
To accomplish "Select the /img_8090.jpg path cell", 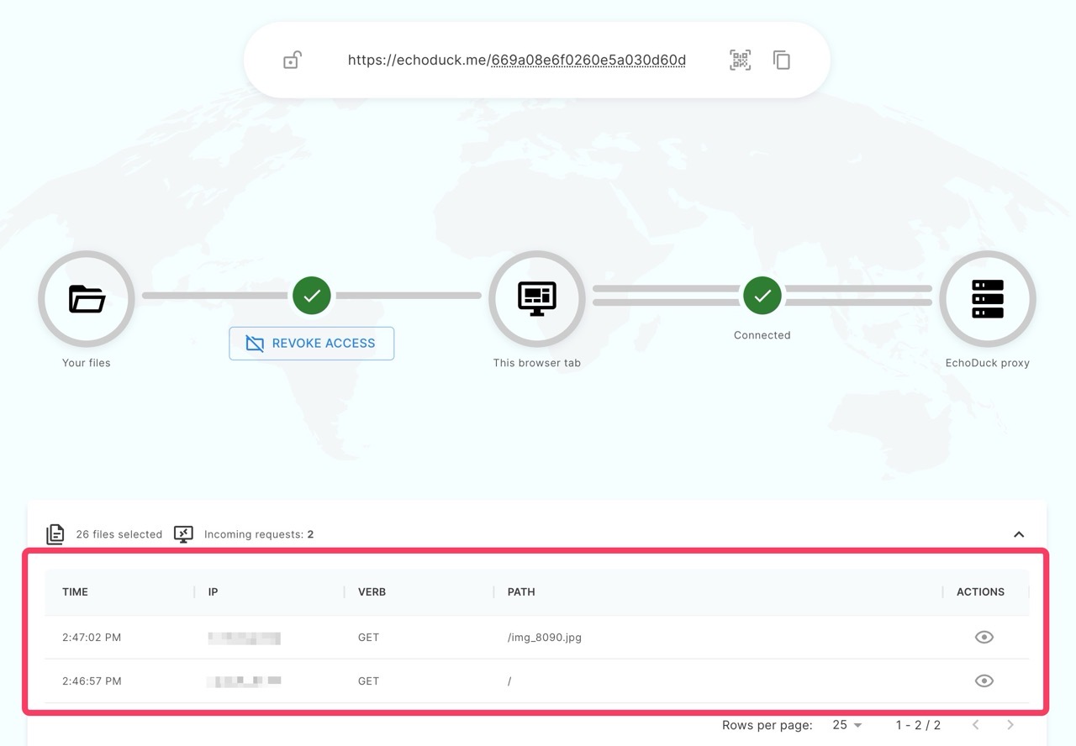I will tap(545, 638).
